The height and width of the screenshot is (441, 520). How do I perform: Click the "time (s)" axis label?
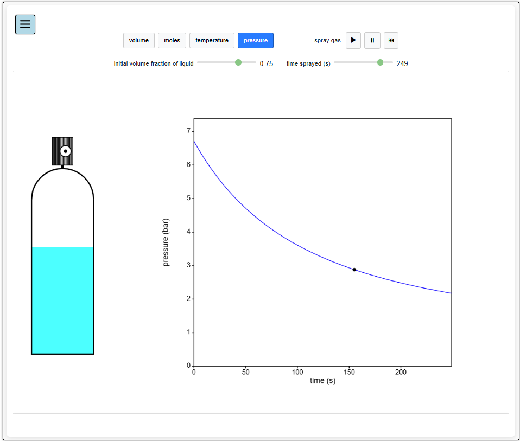[322, 380]
